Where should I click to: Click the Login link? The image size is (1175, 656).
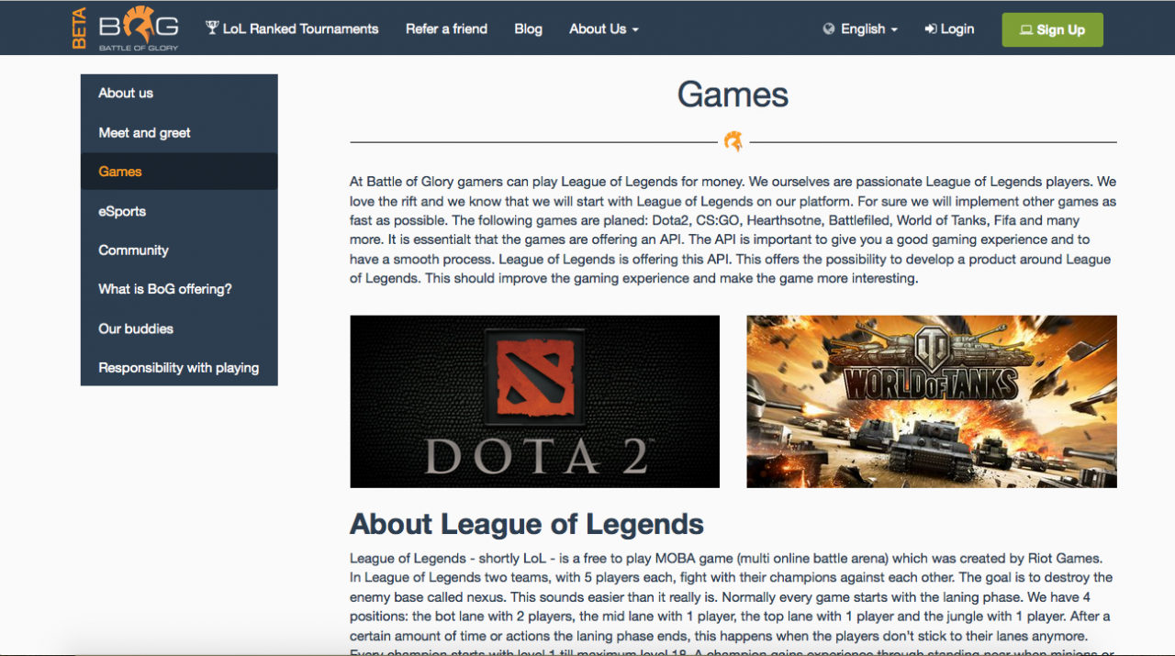point(949,29)
